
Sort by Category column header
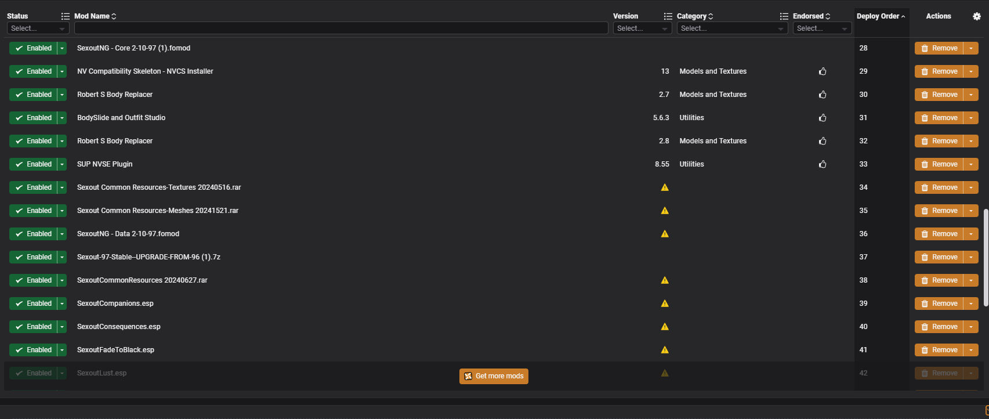click(x=695, y=16)
